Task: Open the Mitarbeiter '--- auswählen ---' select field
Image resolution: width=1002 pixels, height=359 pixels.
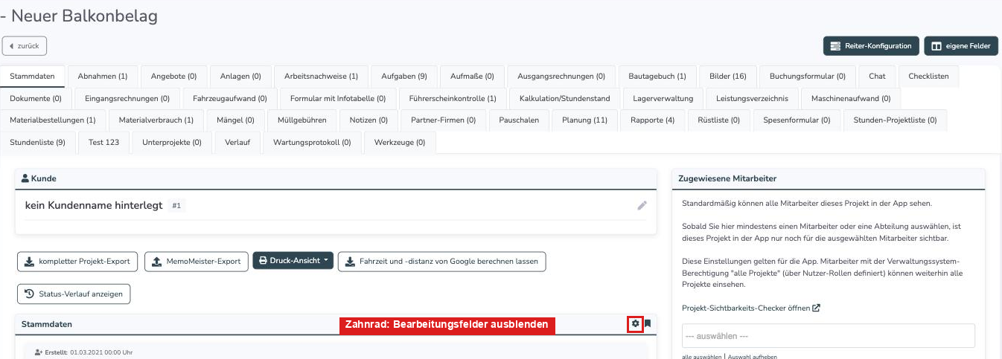Action: 829,335
